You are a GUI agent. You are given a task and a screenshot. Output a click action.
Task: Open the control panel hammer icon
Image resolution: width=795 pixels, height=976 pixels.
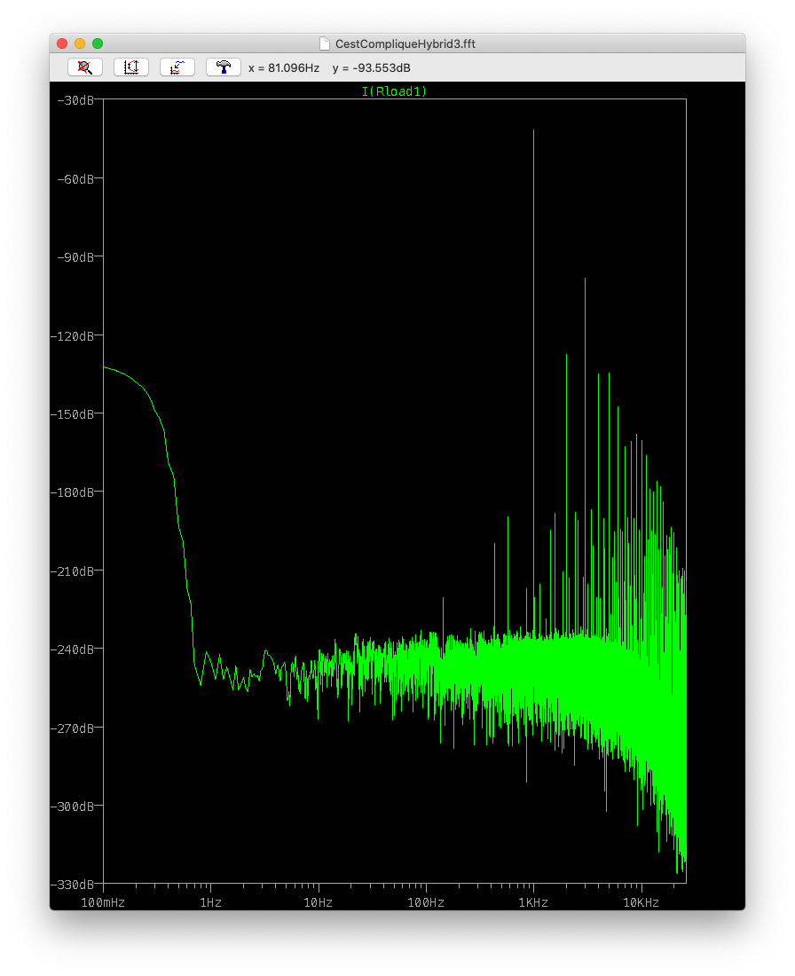click(224, 67)
